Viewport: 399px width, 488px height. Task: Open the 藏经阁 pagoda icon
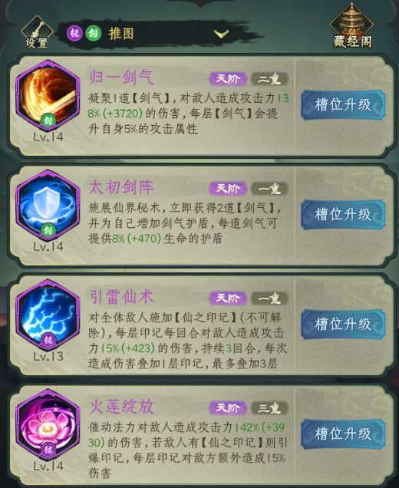pos(352,25)
